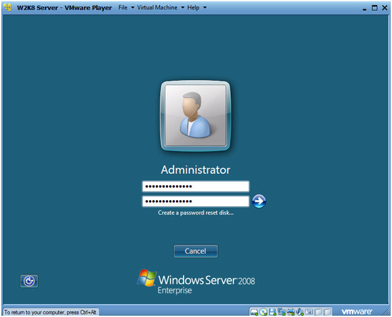Click the sound card device icon
The image size is (392, 317).
coord(300,312)
